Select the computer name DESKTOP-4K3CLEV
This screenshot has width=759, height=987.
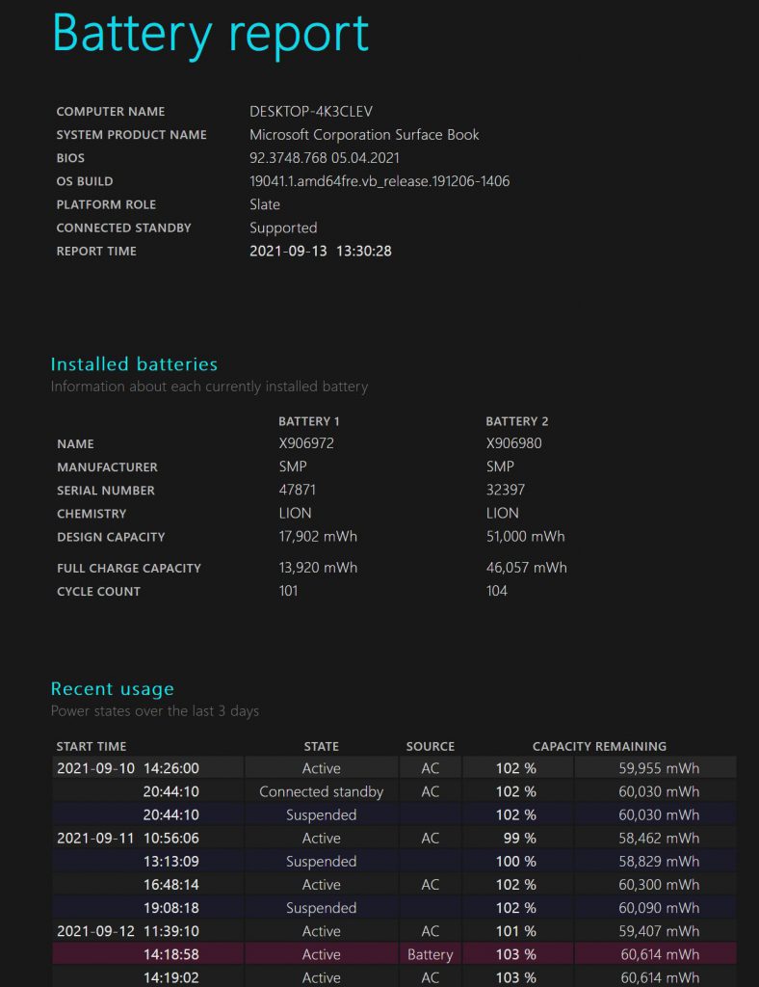[x=310, y=112]
